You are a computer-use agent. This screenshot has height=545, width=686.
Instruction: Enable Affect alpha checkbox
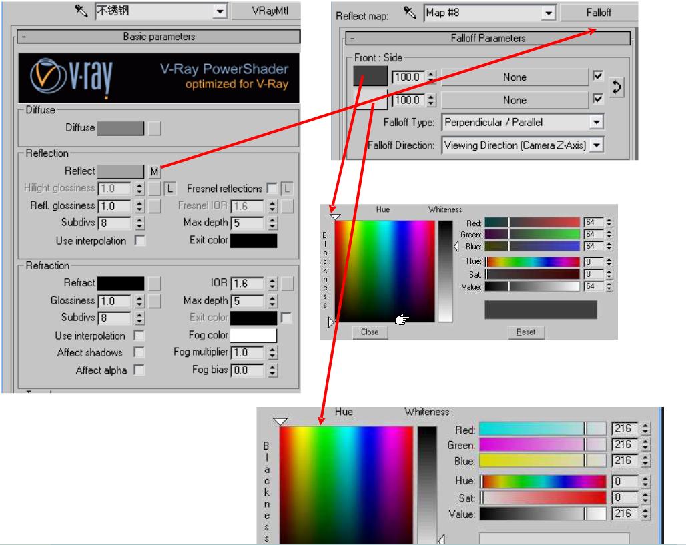[139, 370]
